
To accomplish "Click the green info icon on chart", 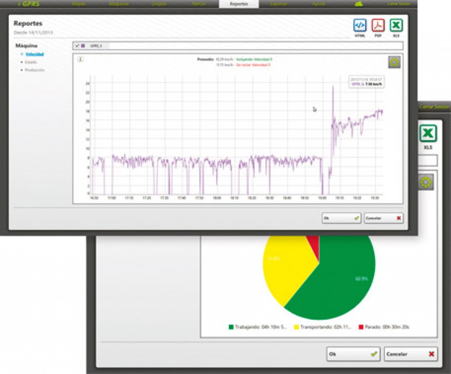I will click(x=81, y=59).
